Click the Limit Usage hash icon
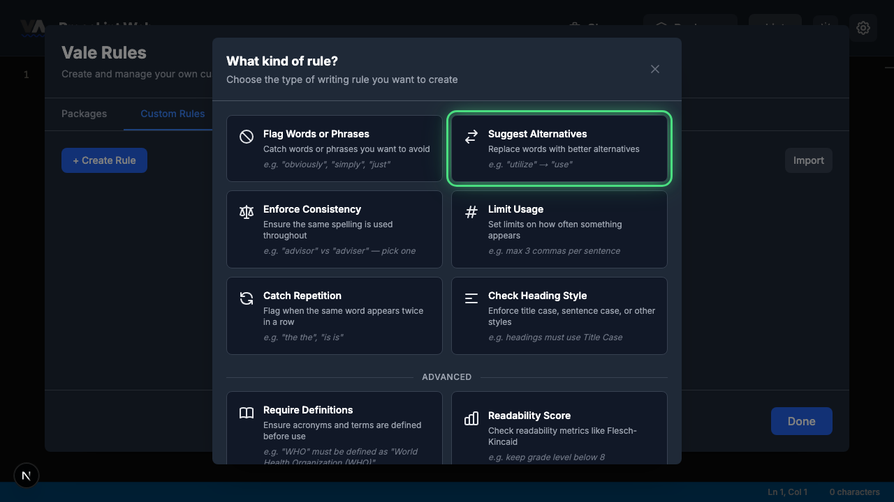894x502 pixels. click(471, 212)
